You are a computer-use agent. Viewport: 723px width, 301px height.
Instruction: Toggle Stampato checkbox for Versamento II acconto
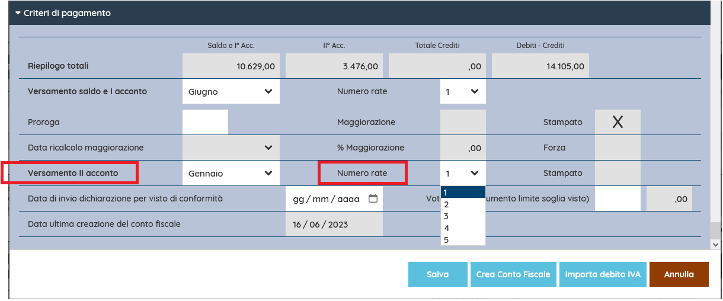[x=617, y=173]
